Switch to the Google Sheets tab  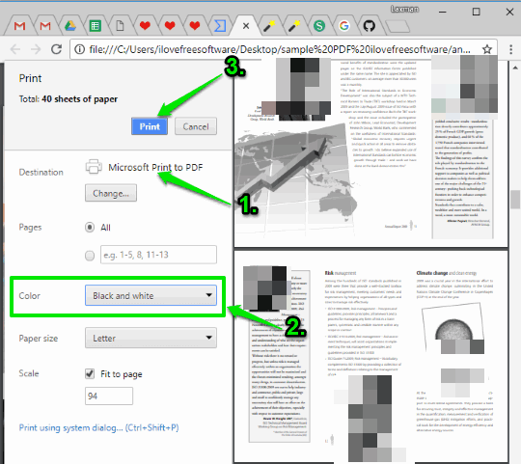(95, 26)
